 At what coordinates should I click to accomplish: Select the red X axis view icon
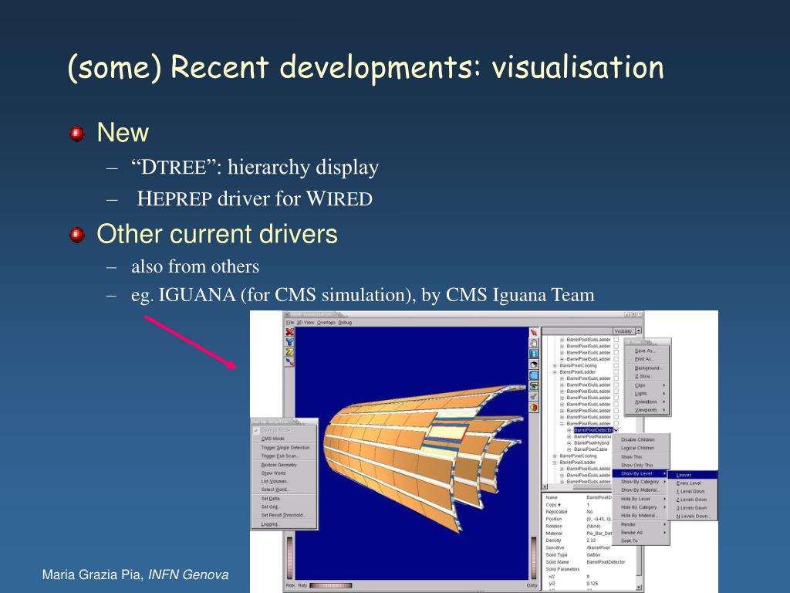(290, 332)
